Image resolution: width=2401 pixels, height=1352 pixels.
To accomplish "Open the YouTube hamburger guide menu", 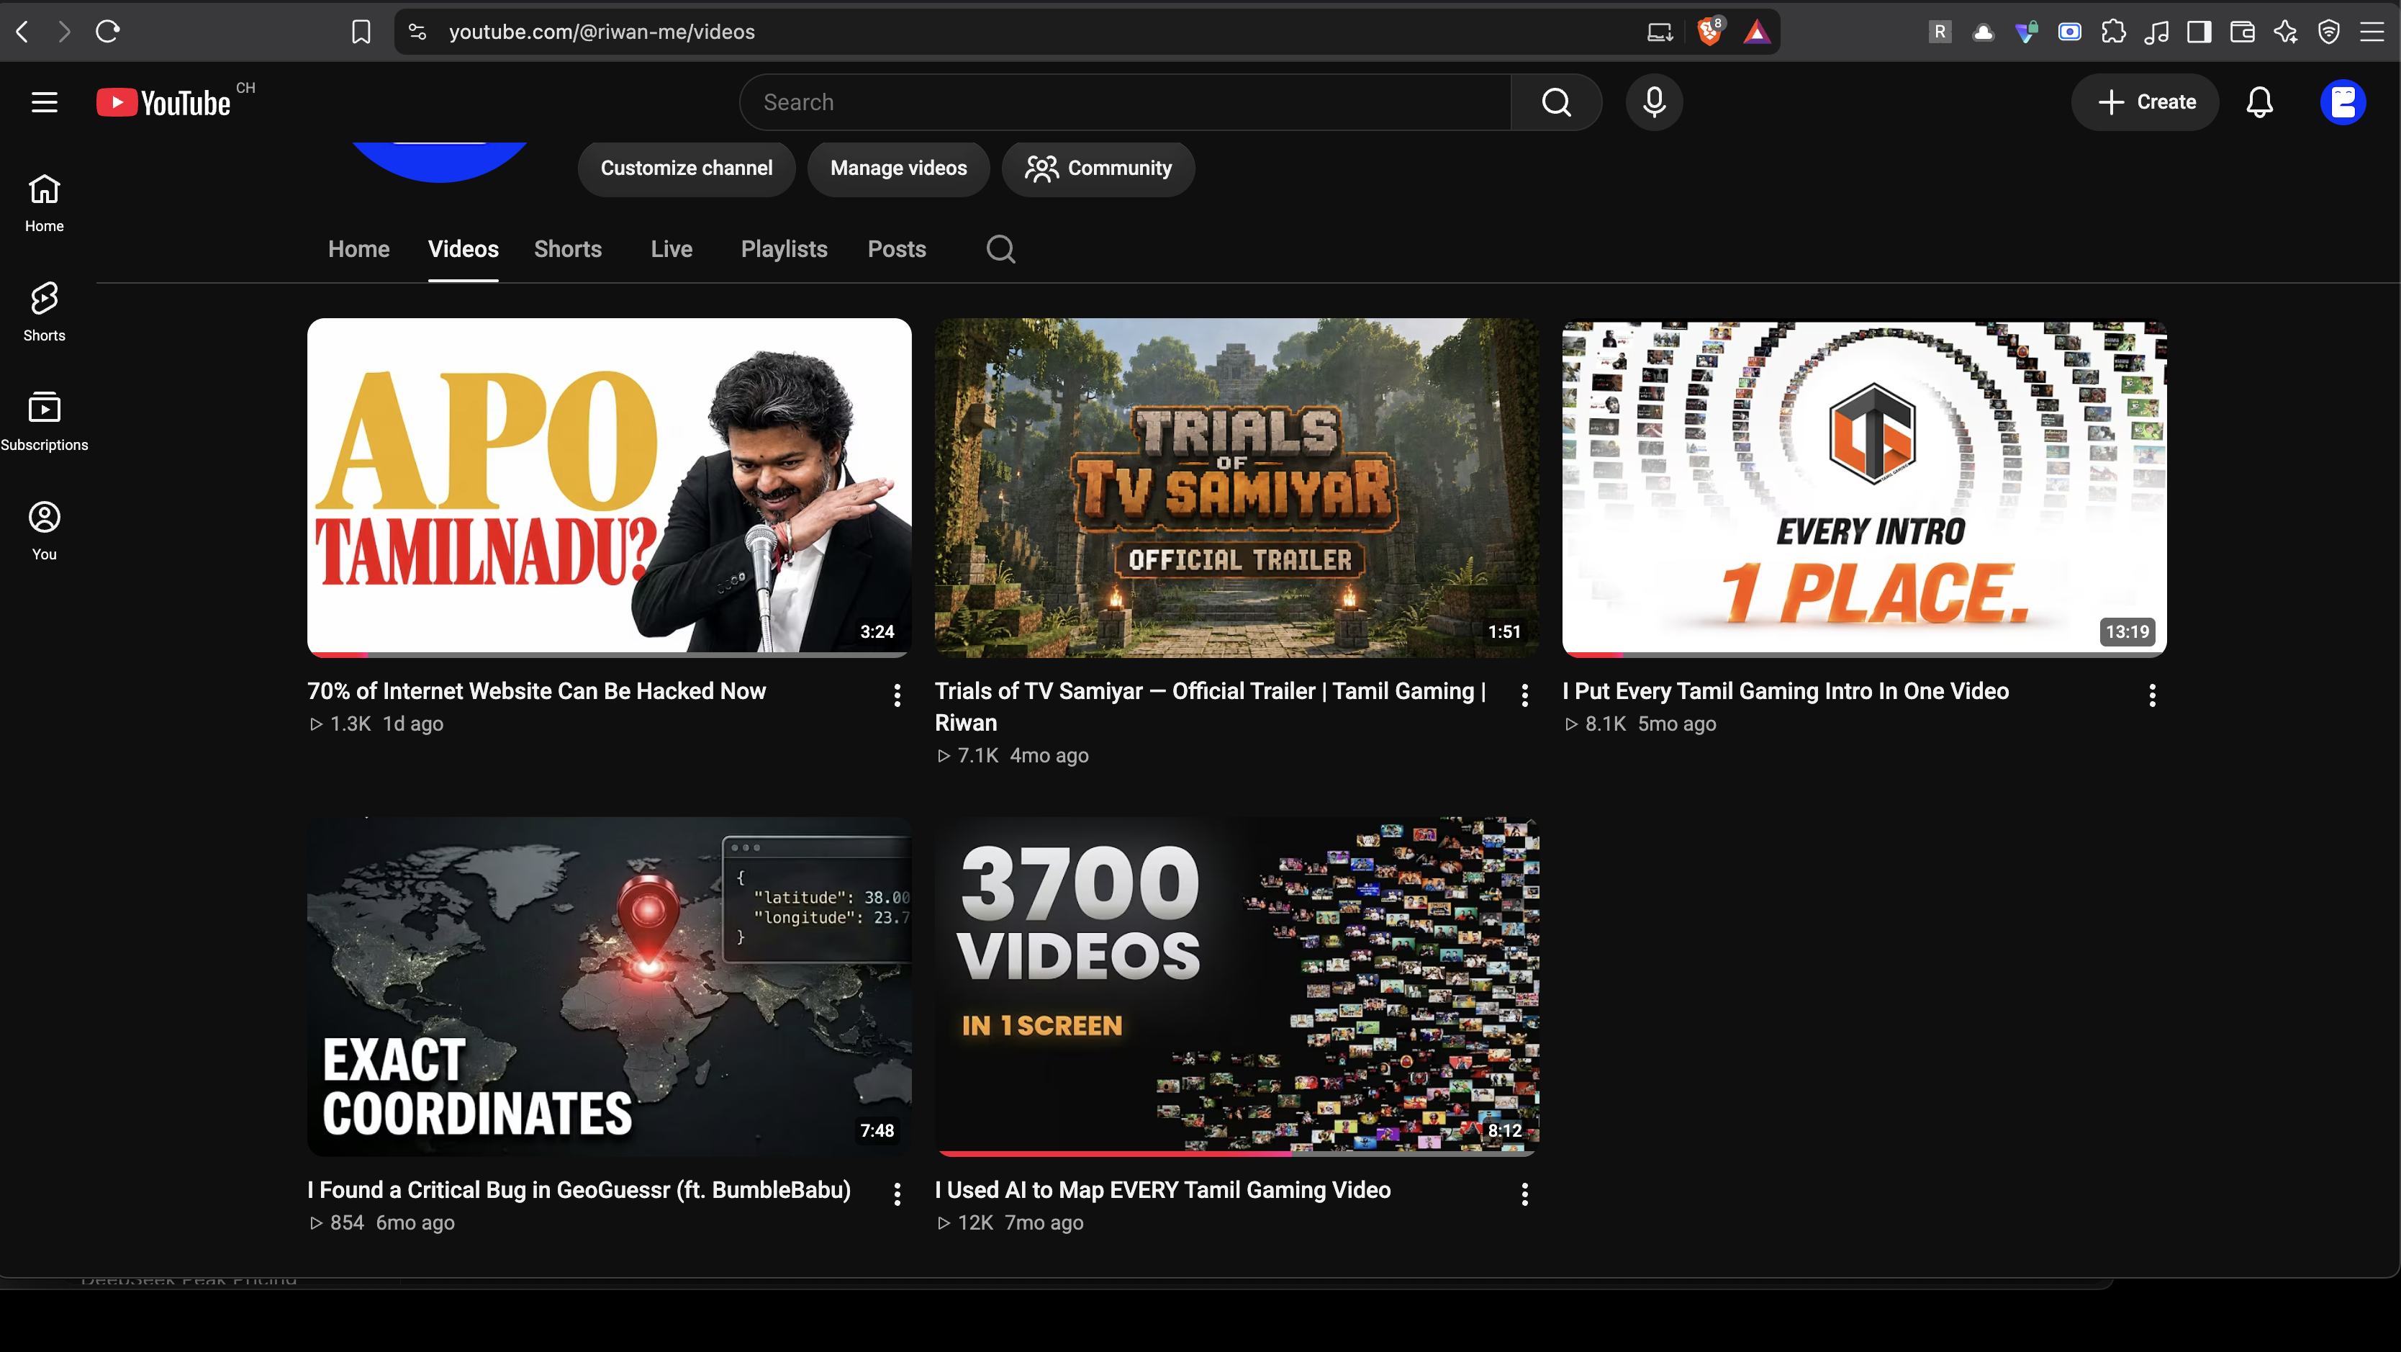I will point(44,102).
